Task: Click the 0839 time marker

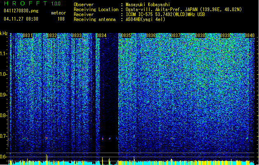Action: (225, 35)
